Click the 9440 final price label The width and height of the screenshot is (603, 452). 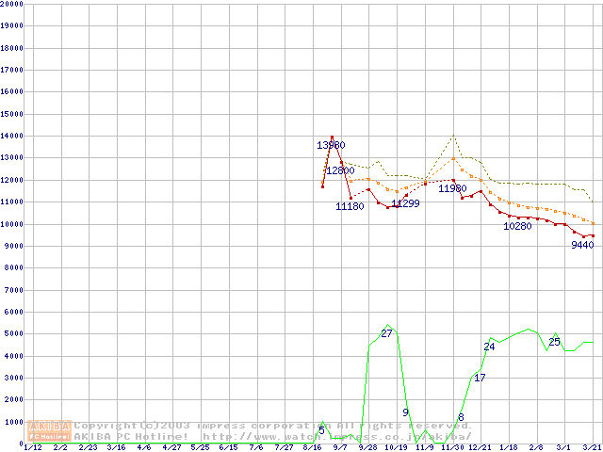(x=582, y=245)
